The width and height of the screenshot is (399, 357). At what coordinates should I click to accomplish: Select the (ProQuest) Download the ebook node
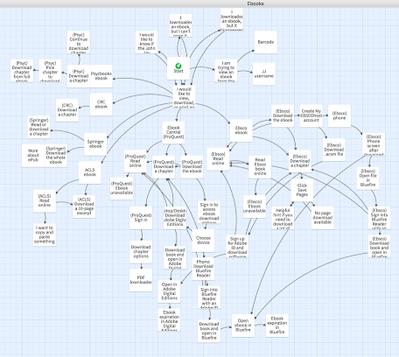[x=192, y=167]
